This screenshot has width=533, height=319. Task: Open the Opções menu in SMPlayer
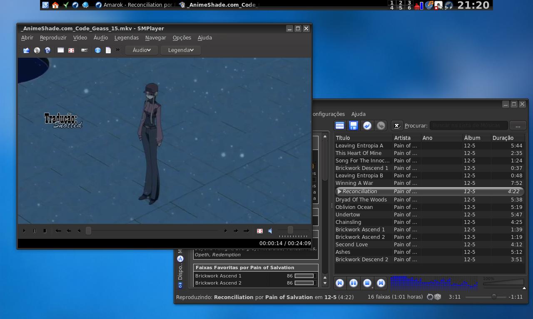click(182, 38)
